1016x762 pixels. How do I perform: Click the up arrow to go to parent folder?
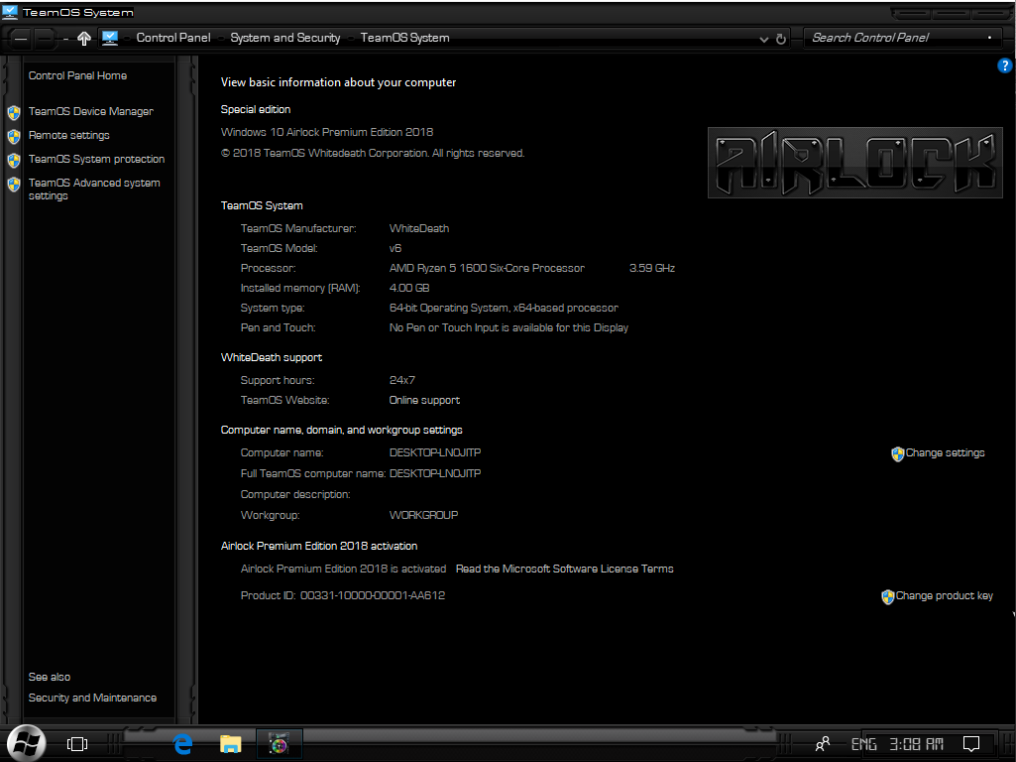click(x=84, y=39)
